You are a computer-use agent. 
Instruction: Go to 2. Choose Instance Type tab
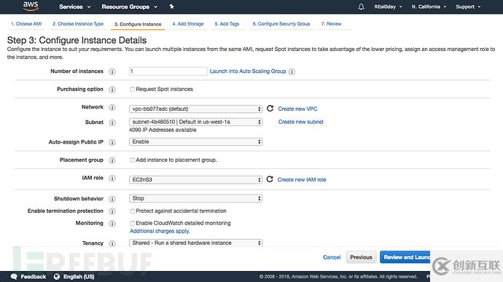click(x=78, y=24)
